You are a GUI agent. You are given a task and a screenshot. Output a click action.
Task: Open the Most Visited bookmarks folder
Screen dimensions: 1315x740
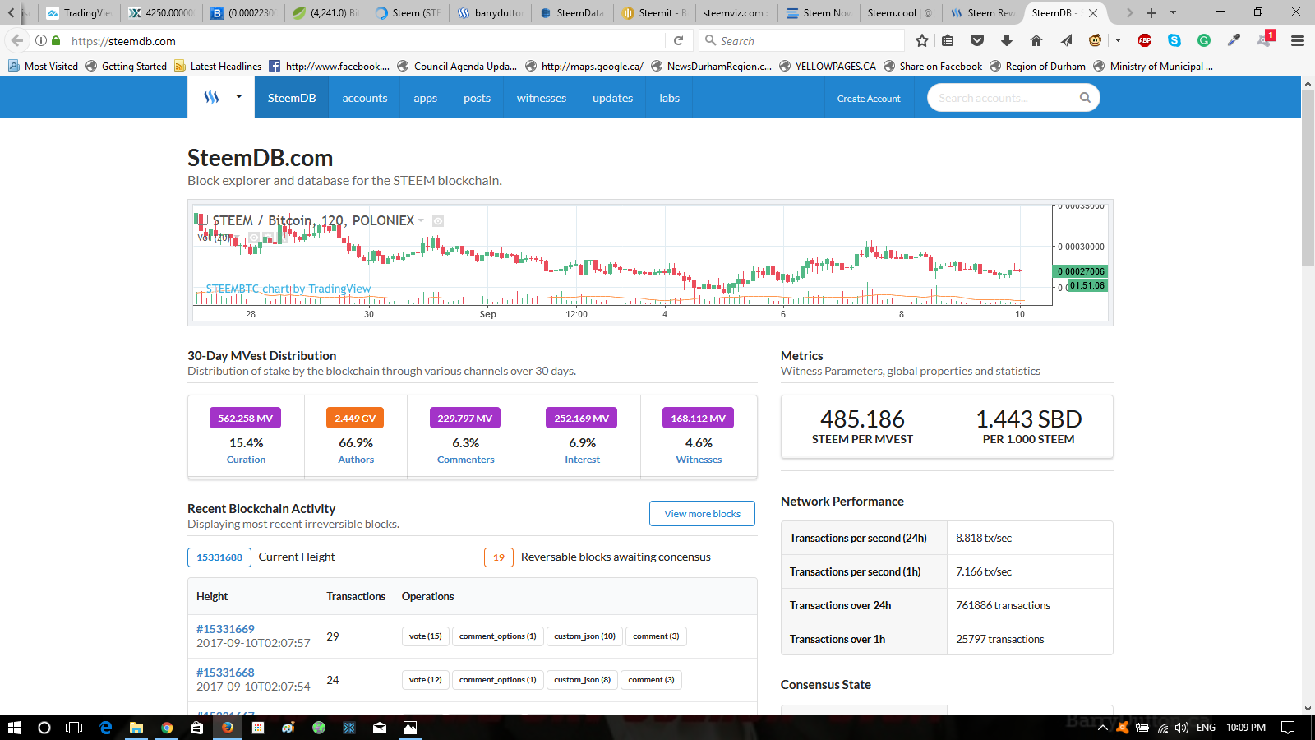(x=44, y=66)
